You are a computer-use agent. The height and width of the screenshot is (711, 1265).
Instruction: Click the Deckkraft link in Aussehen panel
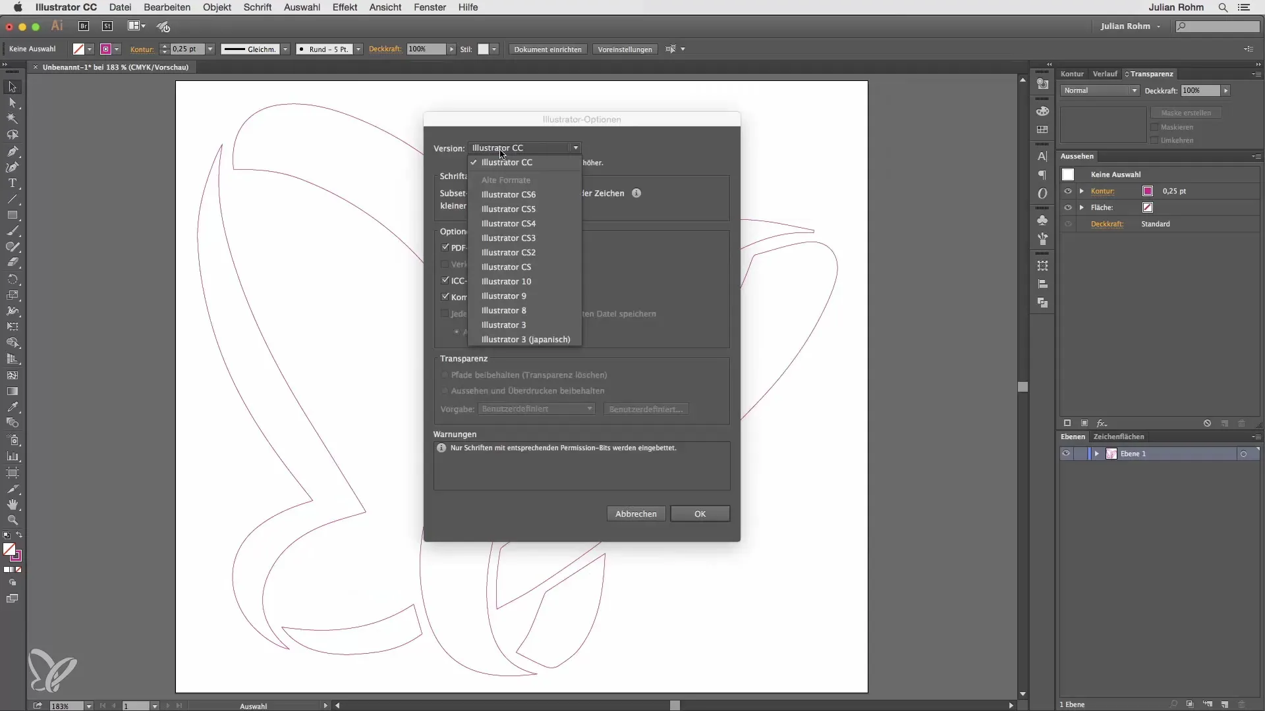pos(1107,224)
